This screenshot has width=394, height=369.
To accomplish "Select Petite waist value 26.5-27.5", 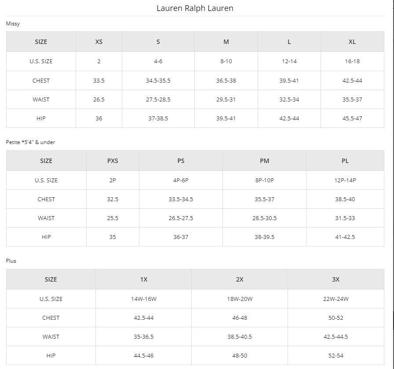I will tap(181, 218).
